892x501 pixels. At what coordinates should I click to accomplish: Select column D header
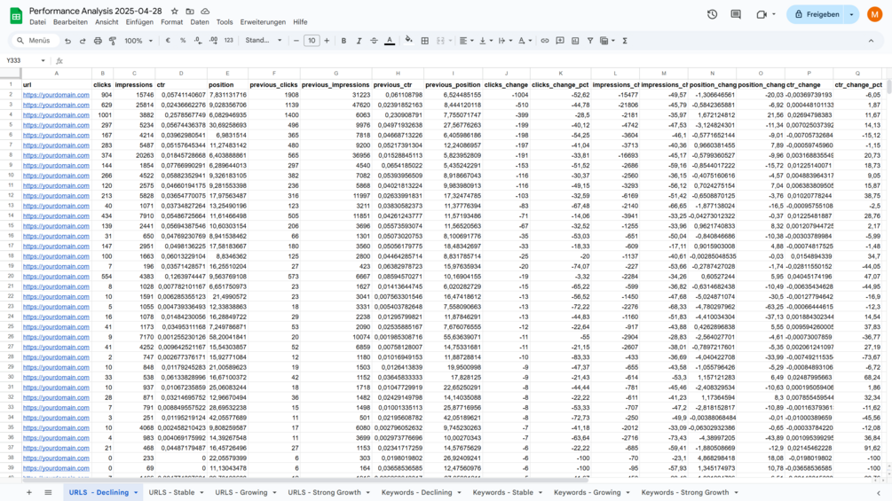click(181, 74)
